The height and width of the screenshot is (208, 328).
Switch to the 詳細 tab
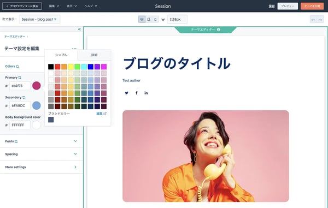pos(95,55)
